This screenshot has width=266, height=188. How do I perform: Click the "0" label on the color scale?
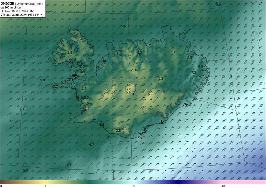tap(1, 186)
